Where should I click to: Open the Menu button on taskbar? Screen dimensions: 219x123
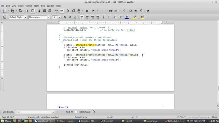pyautogui.click(x=6, y=121)
